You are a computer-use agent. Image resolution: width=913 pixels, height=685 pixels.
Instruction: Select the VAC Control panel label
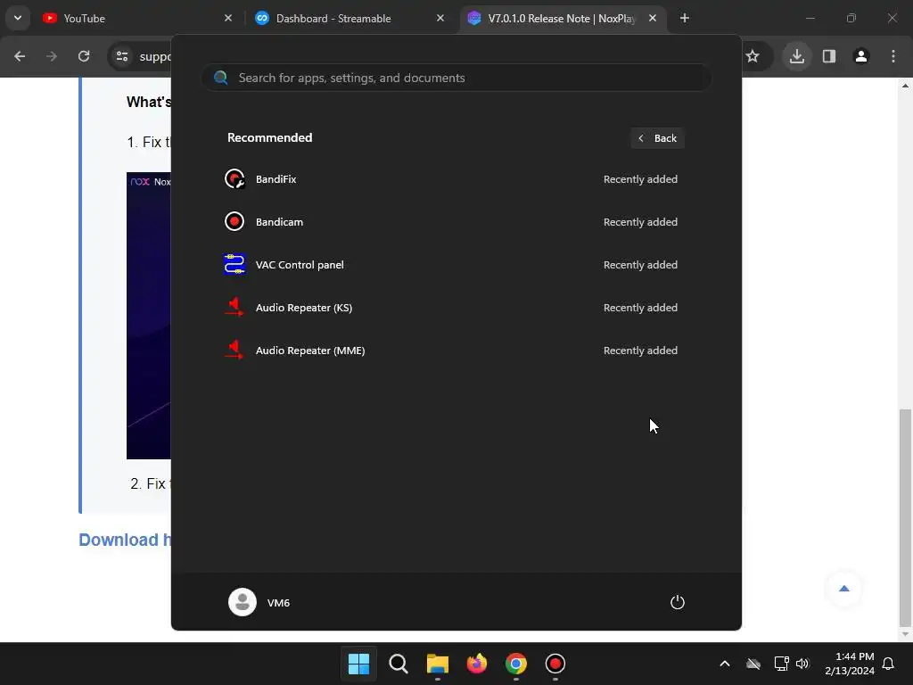coord(300,265)
